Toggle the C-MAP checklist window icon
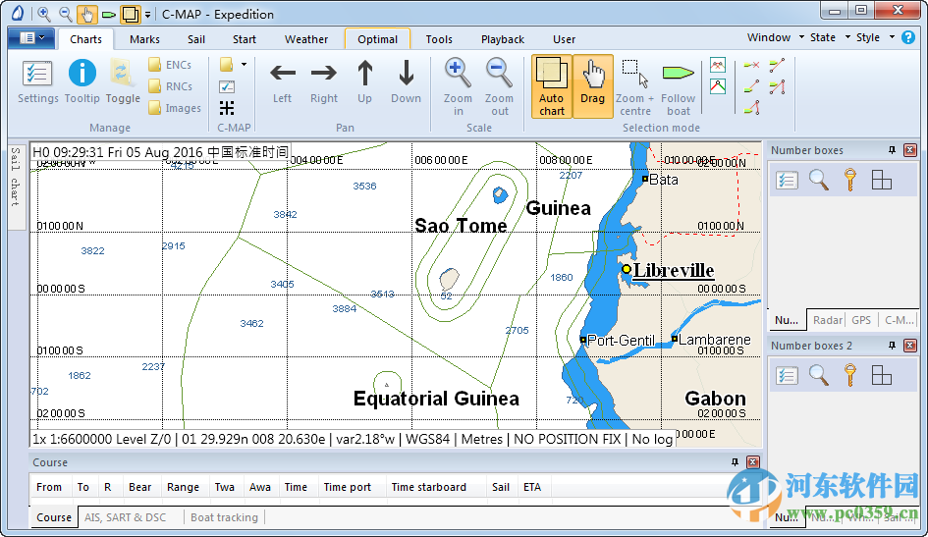The image size is (928, 537). pyautogui.click(x=227, y=86)
